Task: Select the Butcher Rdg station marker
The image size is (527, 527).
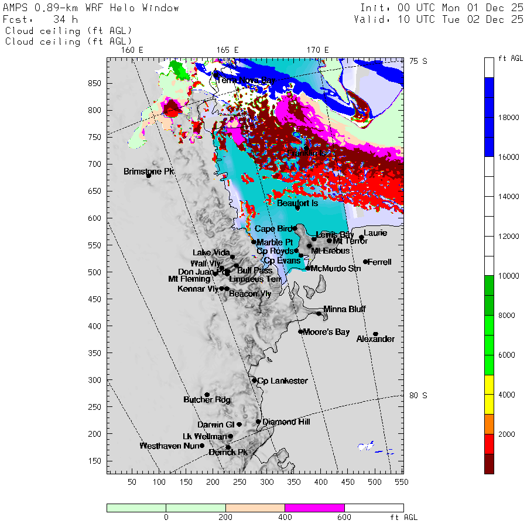Action: 207,395
